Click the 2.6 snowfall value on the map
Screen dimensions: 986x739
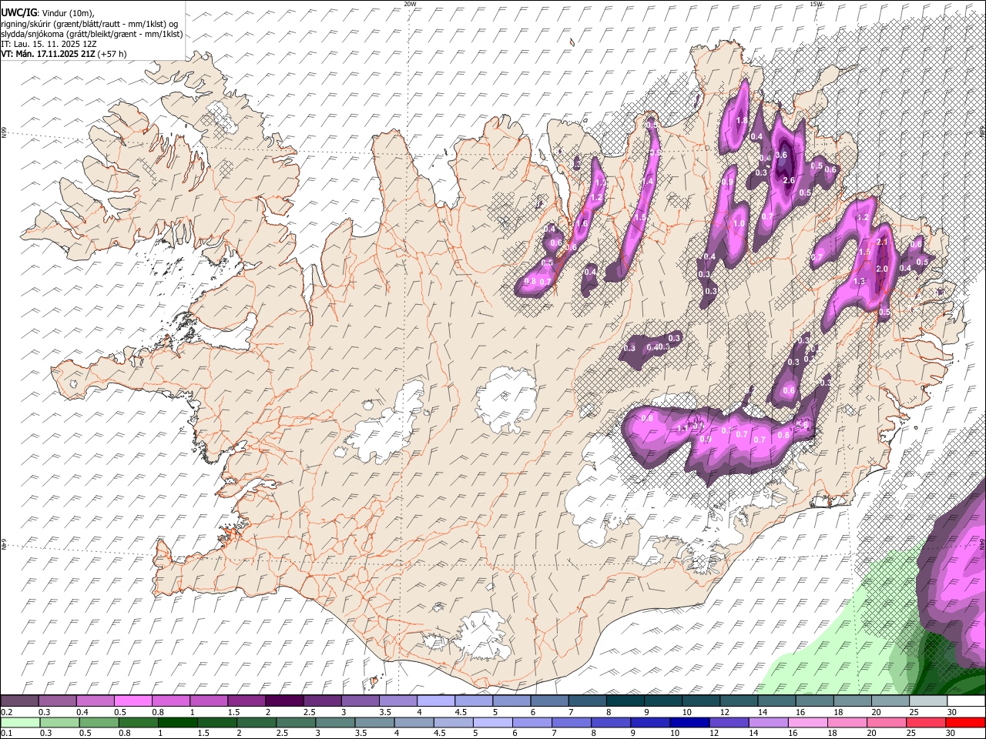[x=789, y=180]
